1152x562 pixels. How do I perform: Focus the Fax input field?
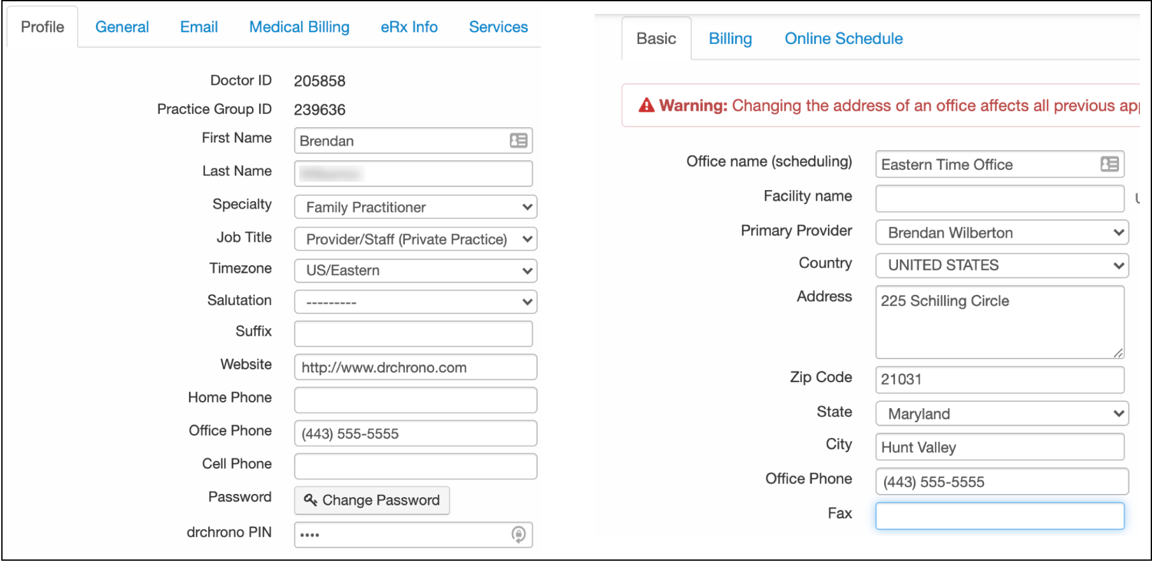click(x=999, y=516)
